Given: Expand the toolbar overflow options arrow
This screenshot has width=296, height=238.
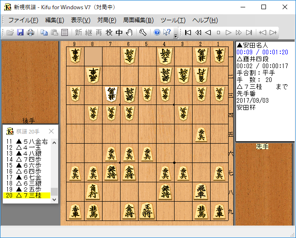Looking at the screenshot, I should [x=176, y=34].
